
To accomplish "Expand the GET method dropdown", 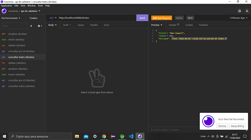I will coord(53,18).
